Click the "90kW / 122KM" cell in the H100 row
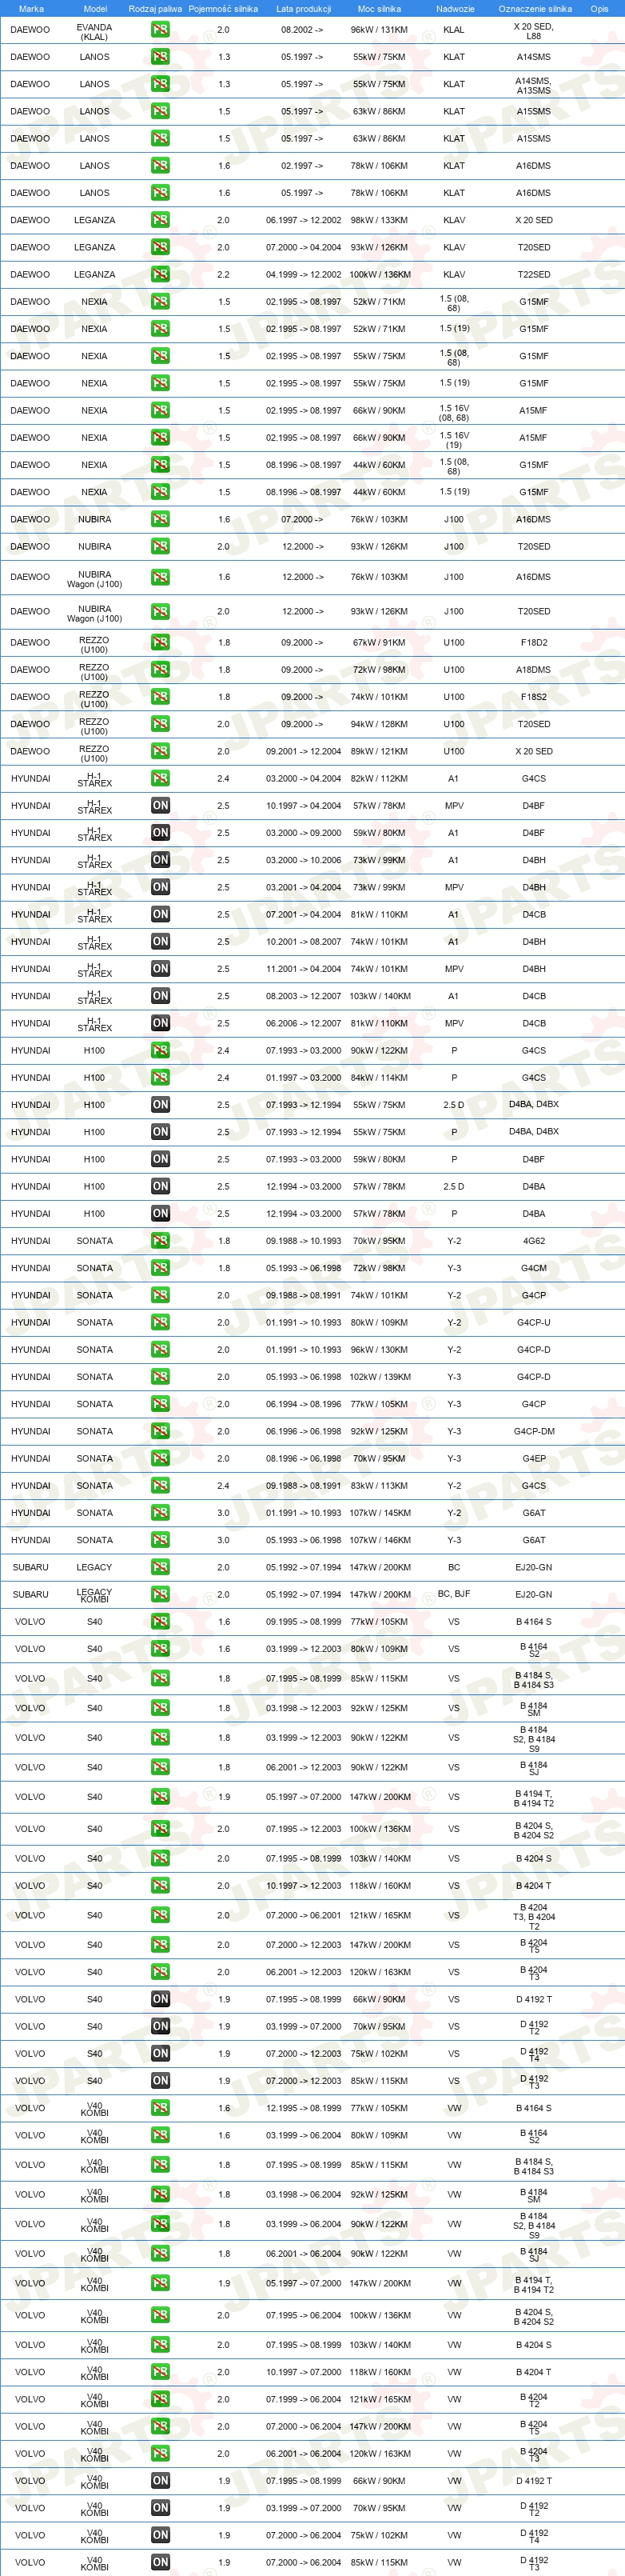 pyautogui.click(x=380, y=1050)
